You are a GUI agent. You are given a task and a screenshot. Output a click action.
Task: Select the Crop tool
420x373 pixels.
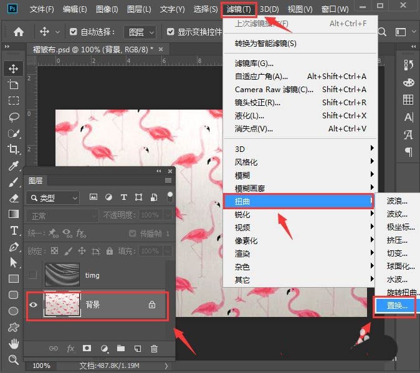(13, 149)
